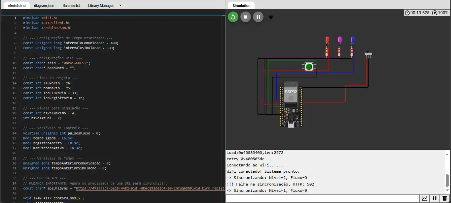Click the 'Falha na sincronização, HTTP: 502' line
The width and height of the screenshot is (451, 203).
pyautogui.click(x=270, y=184)
